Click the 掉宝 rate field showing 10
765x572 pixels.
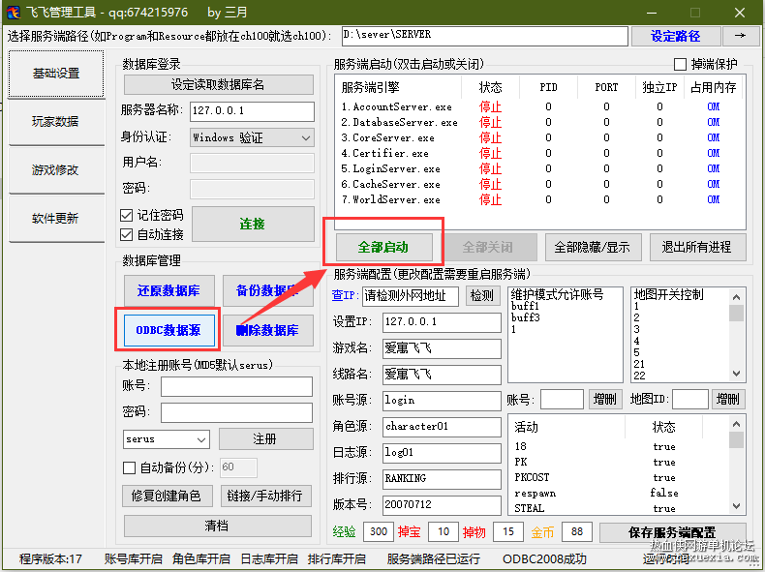(x=443, y=532)
